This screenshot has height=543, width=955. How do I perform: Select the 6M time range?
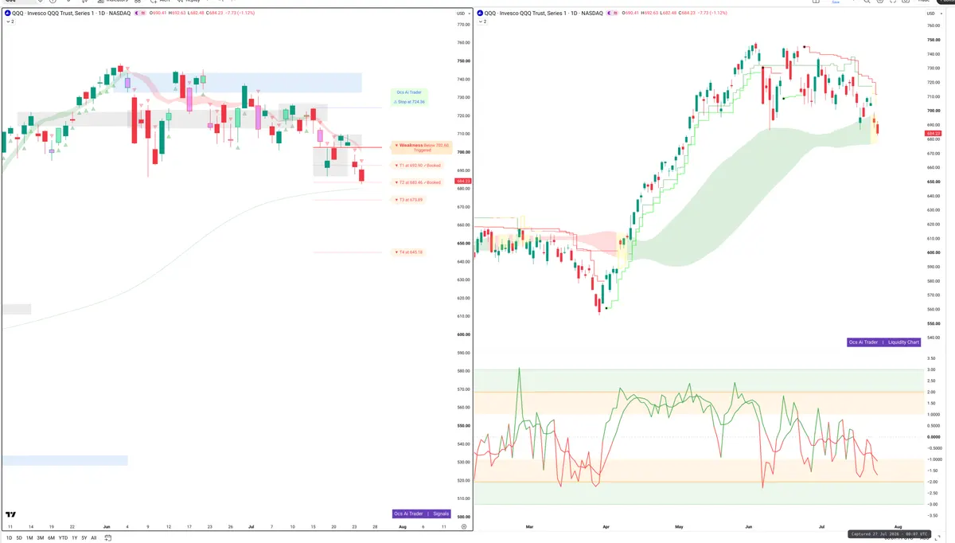pos(51,537)
